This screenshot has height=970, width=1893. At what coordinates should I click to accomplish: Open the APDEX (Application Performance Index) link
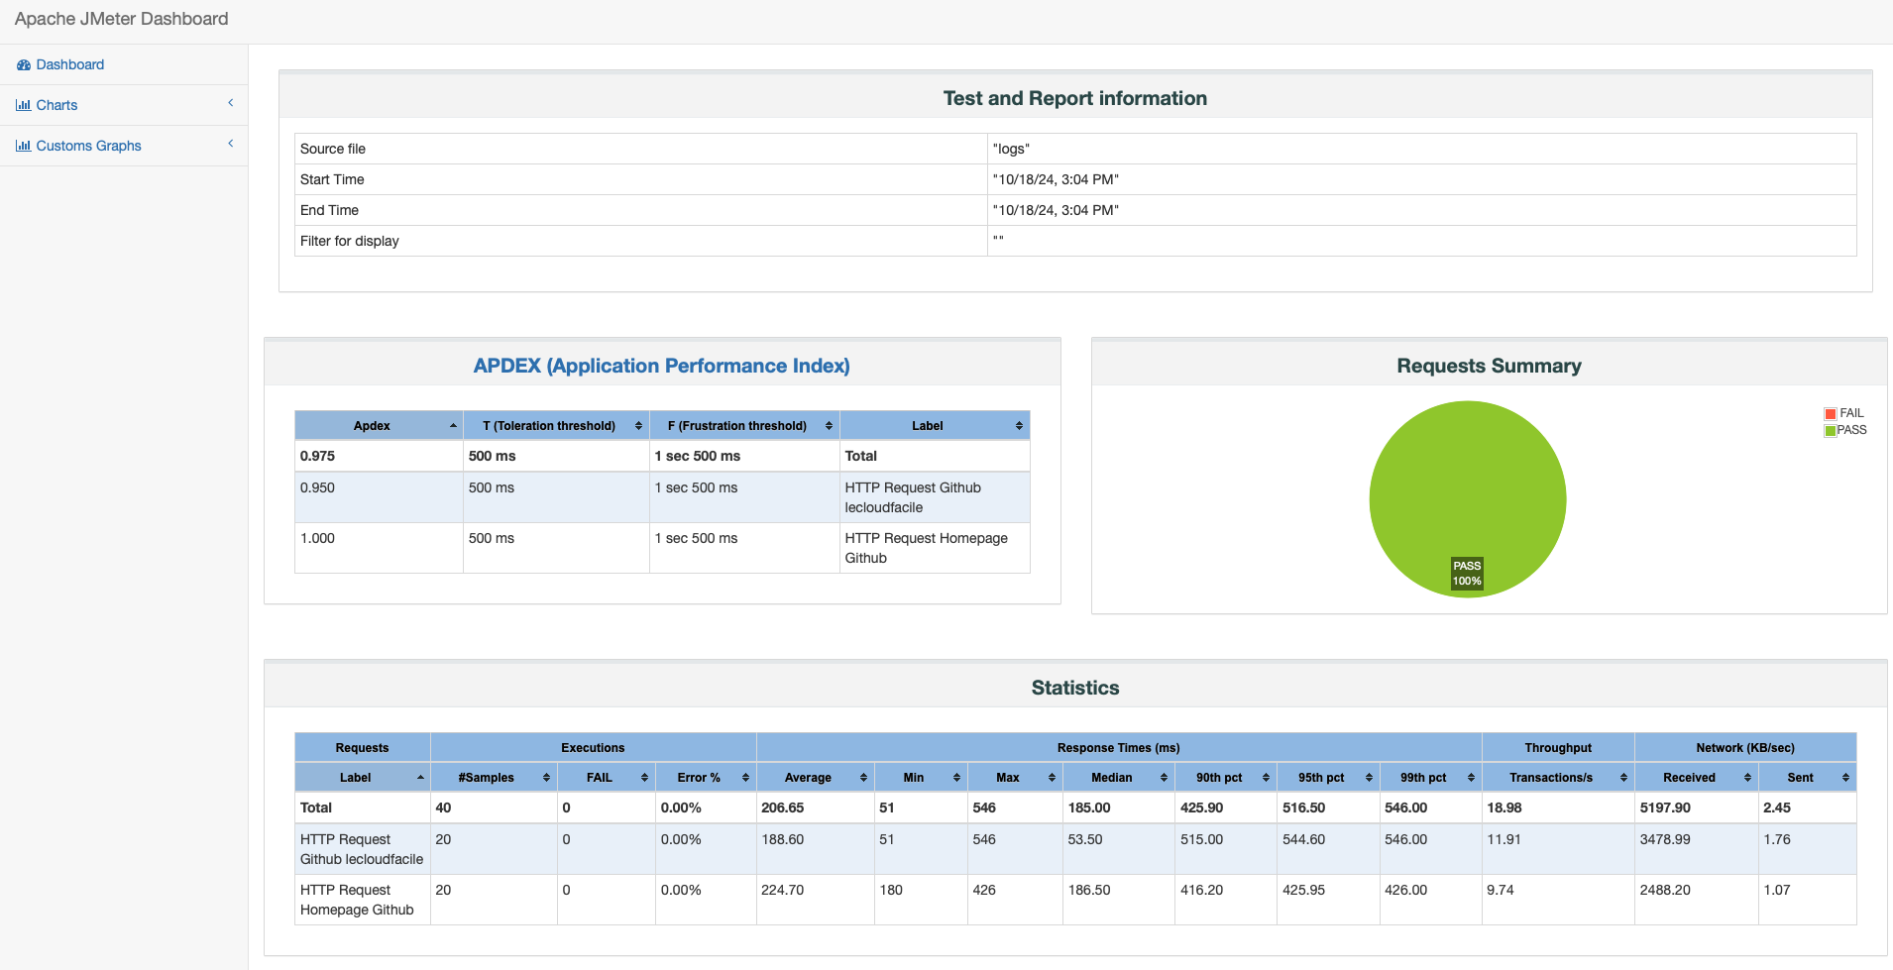[661, 366]
